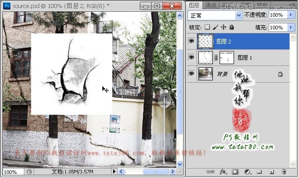Maximize the source.psd document window

coord(157,6)
